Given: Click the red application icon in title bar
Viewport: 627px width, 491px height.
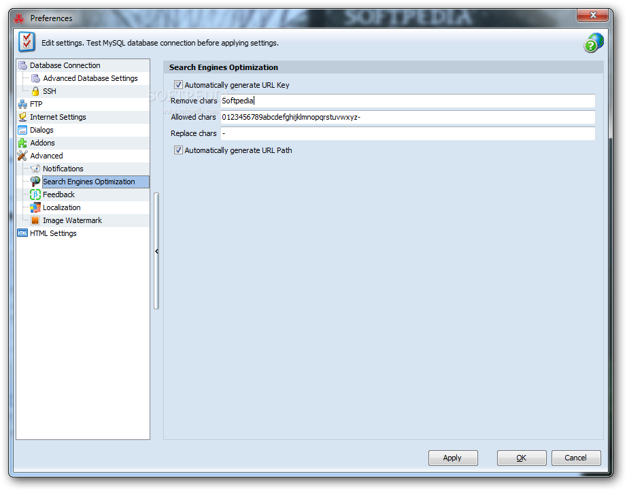Looking at the screenshot, I should click(x=19, y=18).
